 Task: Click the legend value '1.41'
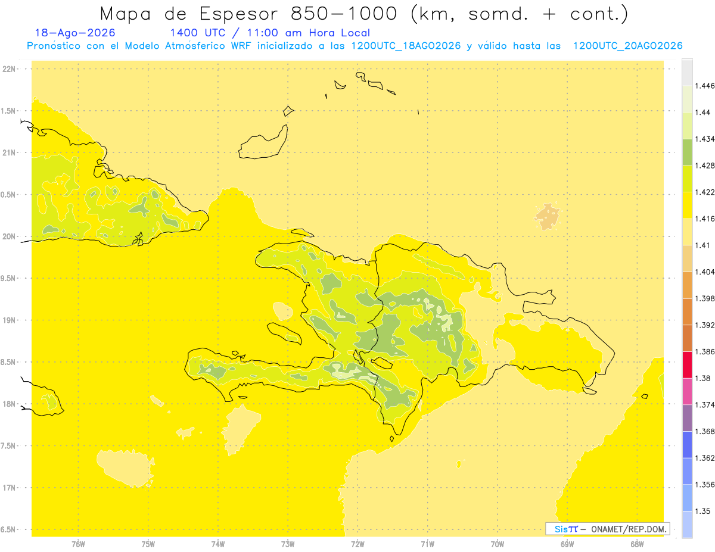(x=702, y=245)
